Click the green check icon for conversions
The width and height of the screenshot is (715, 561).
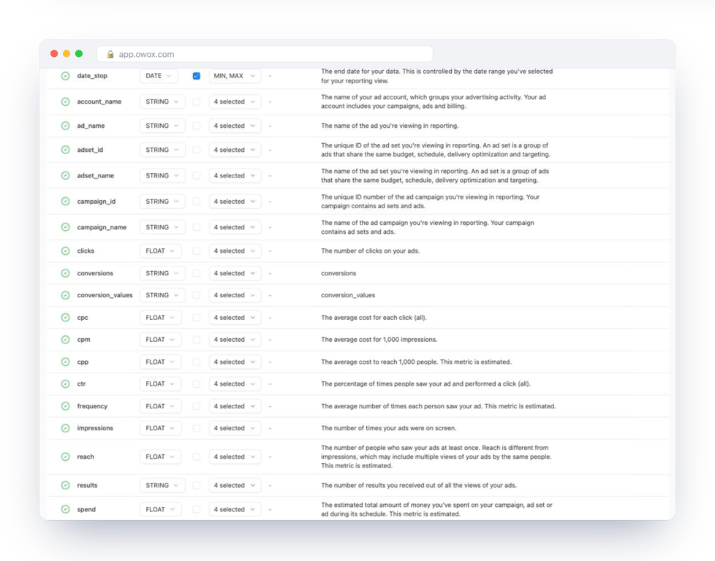[x=65, y=273]
